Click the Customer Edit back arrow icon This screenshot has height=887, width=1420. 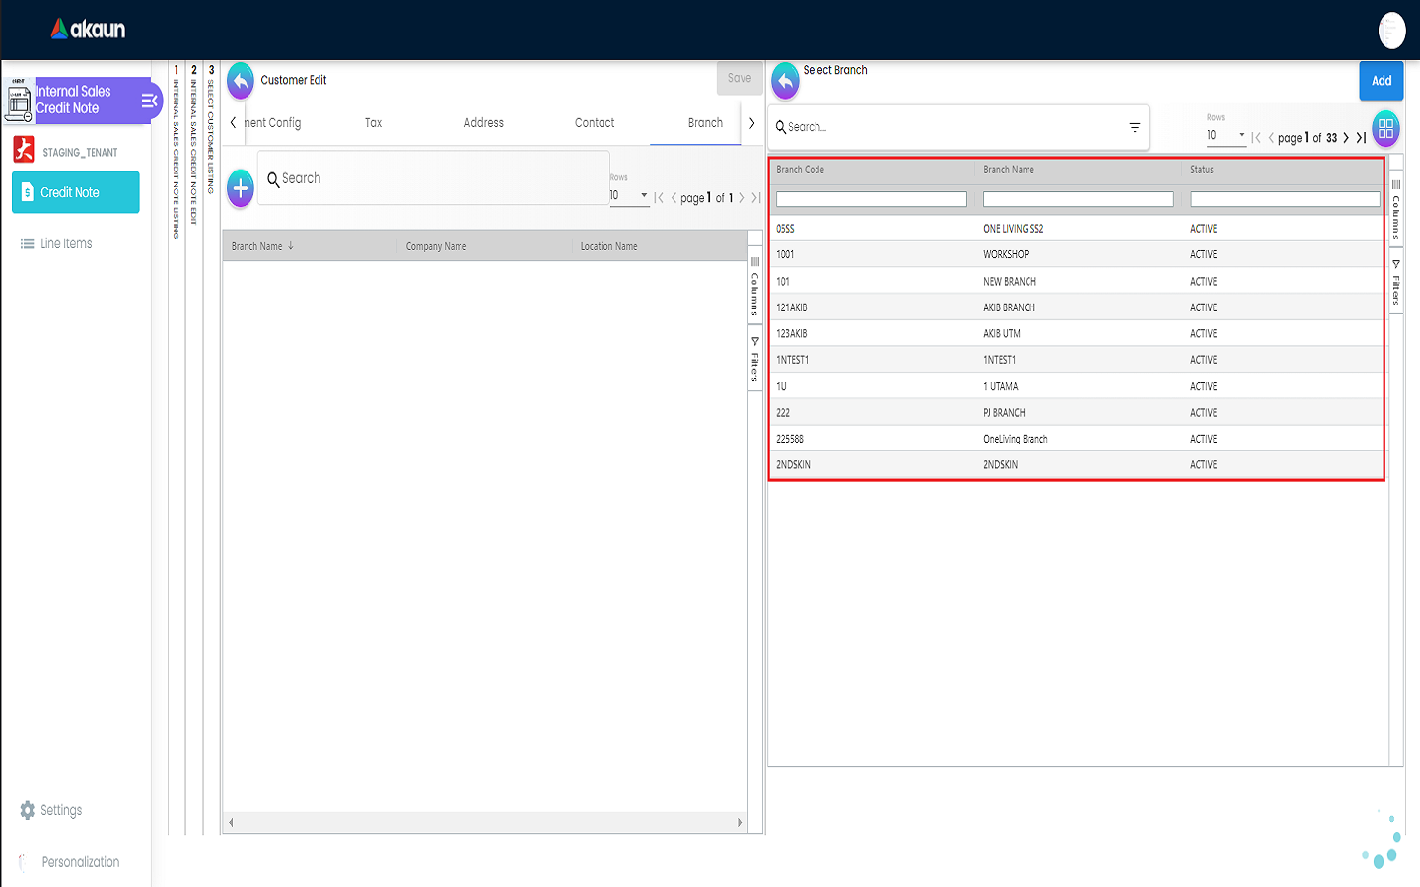point(241,81)
